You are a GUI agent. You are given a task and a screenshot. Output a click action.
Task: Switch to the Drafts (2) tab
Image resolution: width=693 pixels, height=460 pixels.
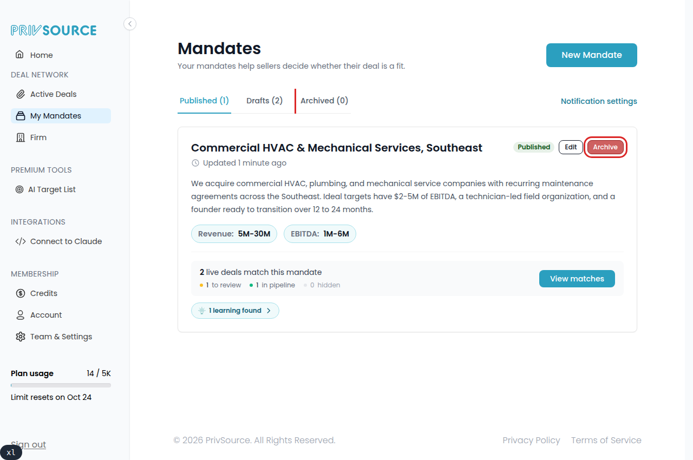(264, 101)
